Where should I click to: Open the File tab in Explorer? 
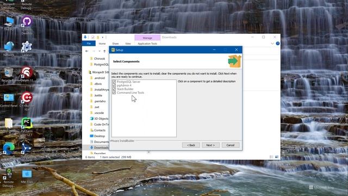(x=89, y=44)
